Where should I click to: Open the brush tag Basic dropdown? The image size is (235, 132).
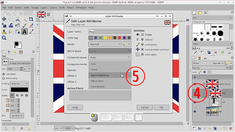[x=212, y=44]
